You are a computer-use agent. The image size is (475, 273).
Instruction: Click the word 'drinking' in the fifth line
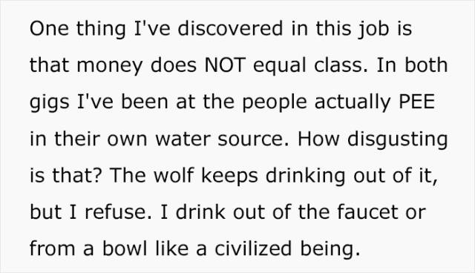(305, 177)
